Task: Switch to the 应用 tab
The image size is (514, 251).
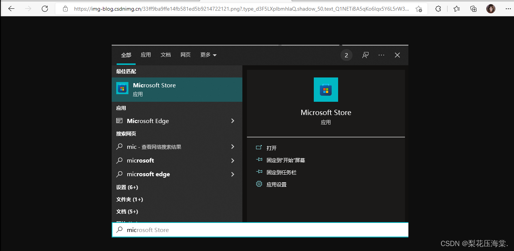Action: pyautogui.click(x=146, y=55)
